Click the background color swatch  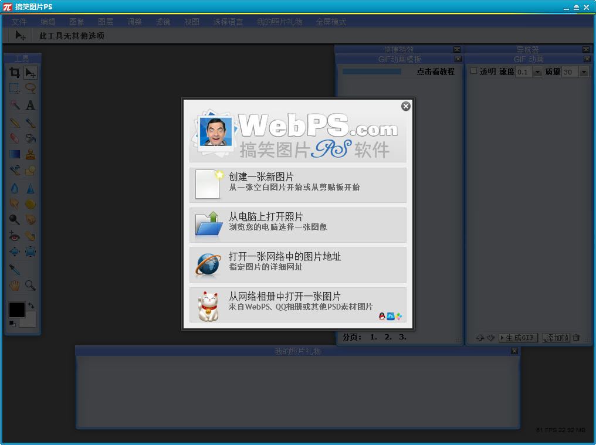coord(31,321)
